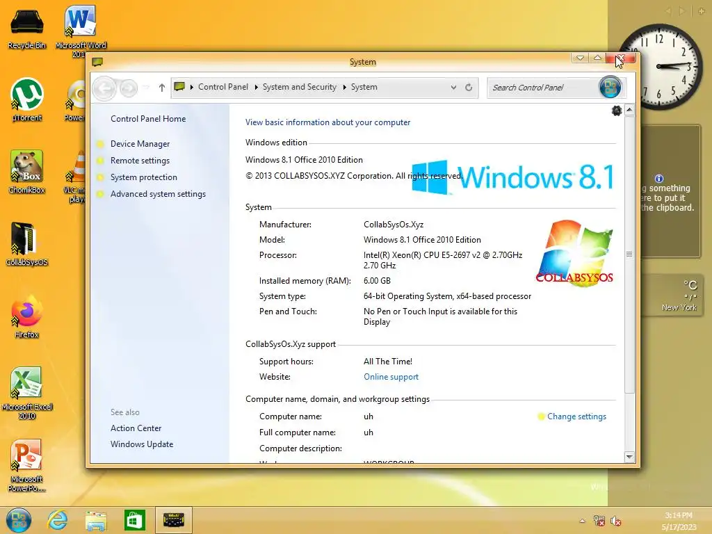This screenshot has width=712, height=534.
Task: Maximize the System window with up arrow button
Action: [597, 58]
